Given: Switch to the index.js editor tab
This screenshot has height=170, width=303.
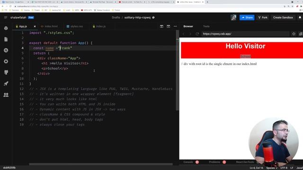Looking at the screenshot, I should tap(99, 26).
